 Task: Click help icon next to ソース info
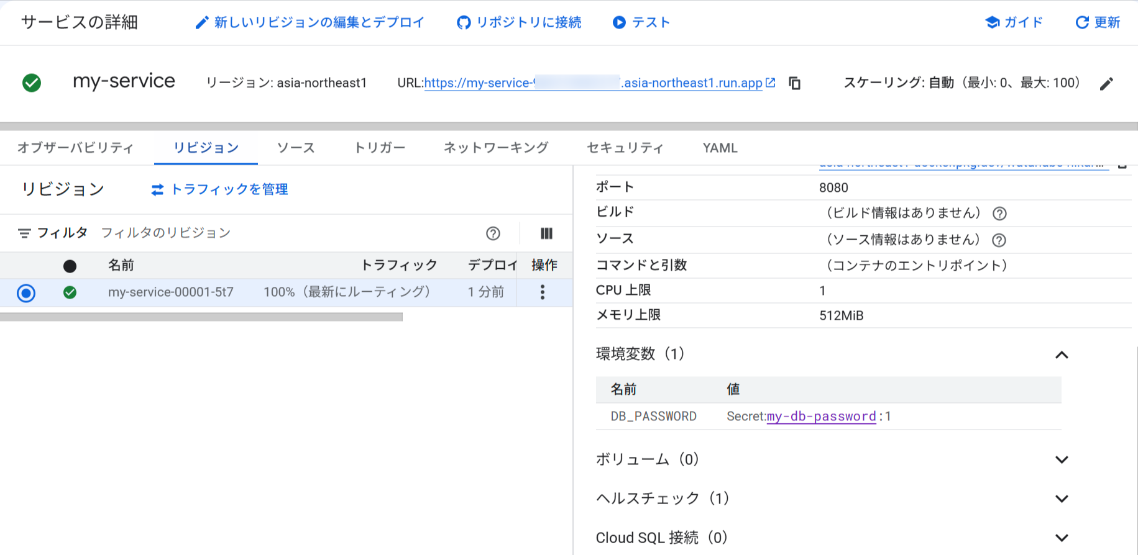(999, 240)
